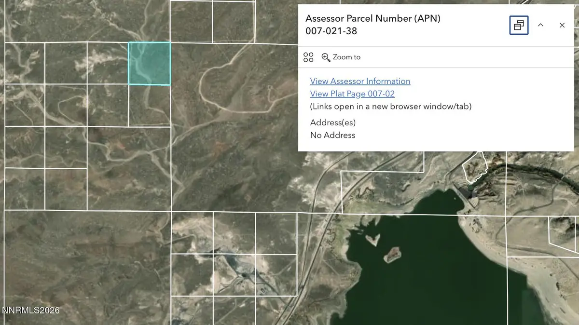Image resolution: width=579 pixels, height=325 pixels.
Task: Close the parcel info popup
Action: (562, 25)
